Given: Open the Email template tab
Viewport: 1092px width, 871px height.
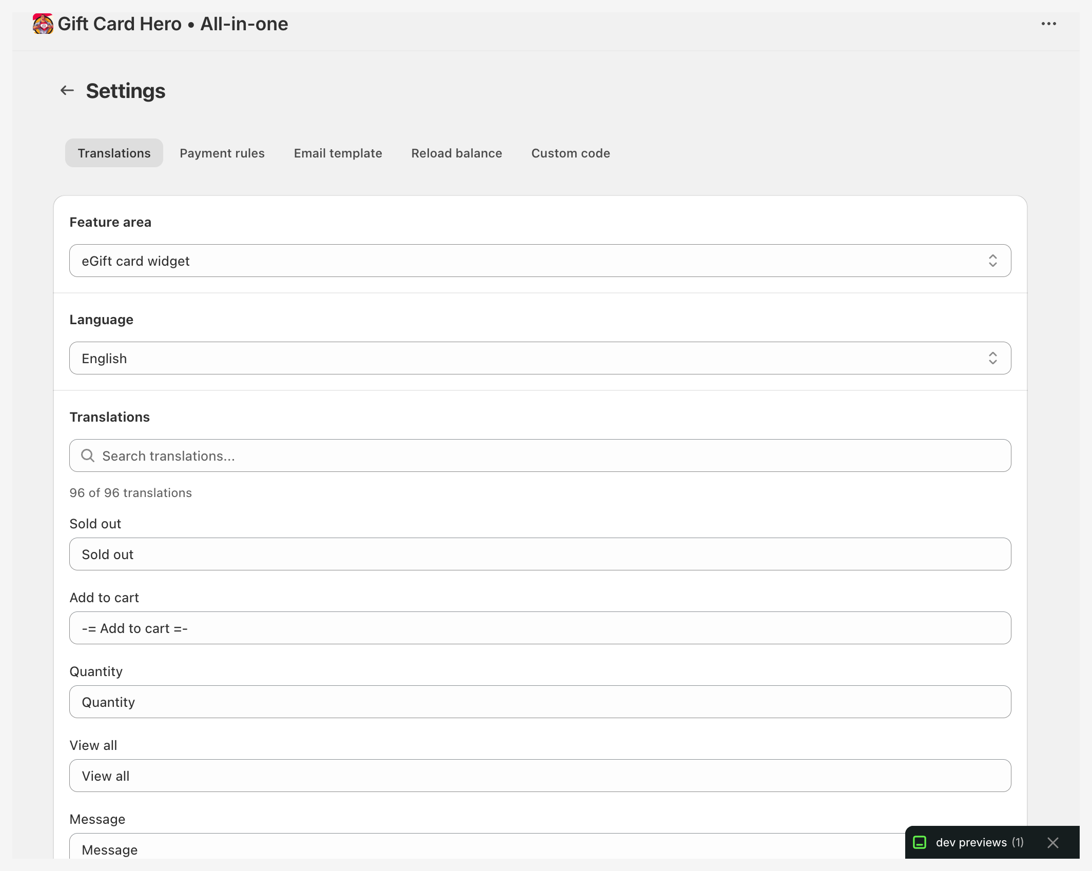Looking at the screenshot, I should tap(337, 153).
